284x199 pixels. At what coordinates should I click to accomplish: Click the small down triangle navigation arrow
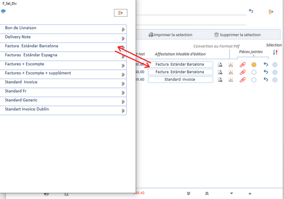[231, 193]
